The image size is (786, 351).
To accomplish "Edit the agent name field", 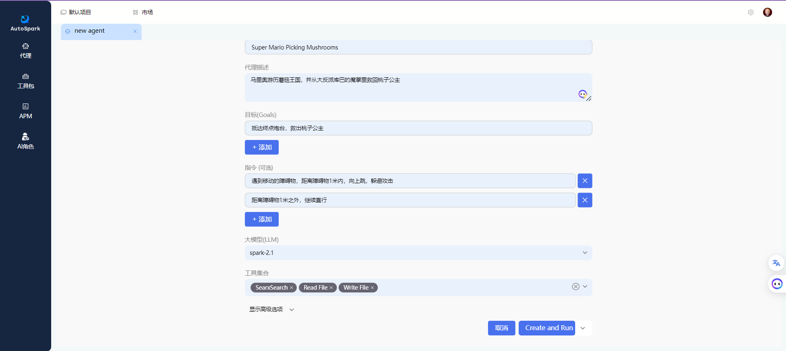I will pos(418,47).
